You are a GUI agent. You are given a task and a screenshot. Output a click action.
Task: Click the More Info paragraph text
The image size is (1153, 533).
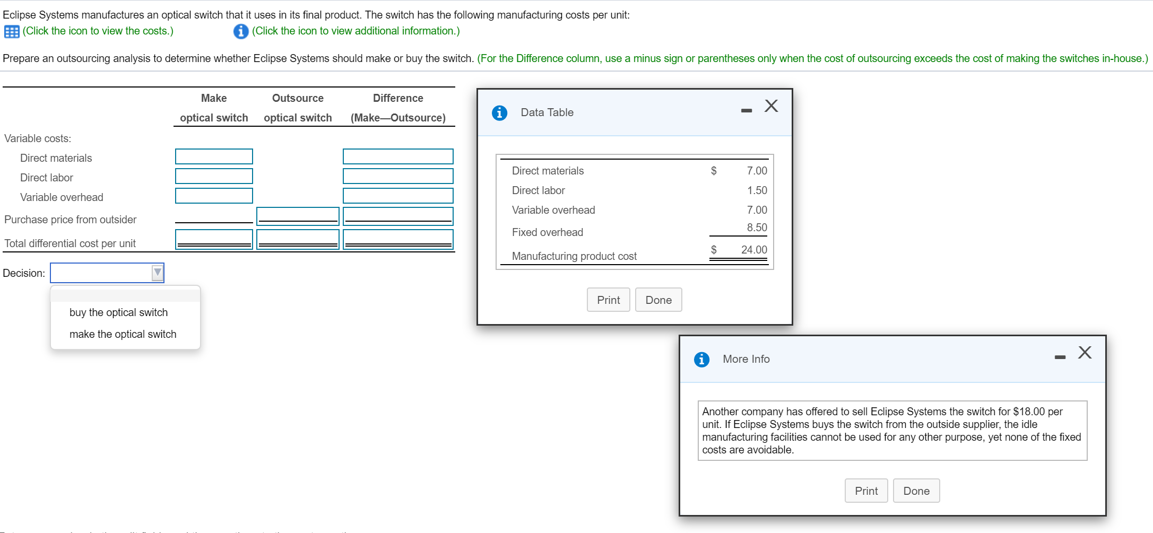pyautogui.click(x=892, y=431)
